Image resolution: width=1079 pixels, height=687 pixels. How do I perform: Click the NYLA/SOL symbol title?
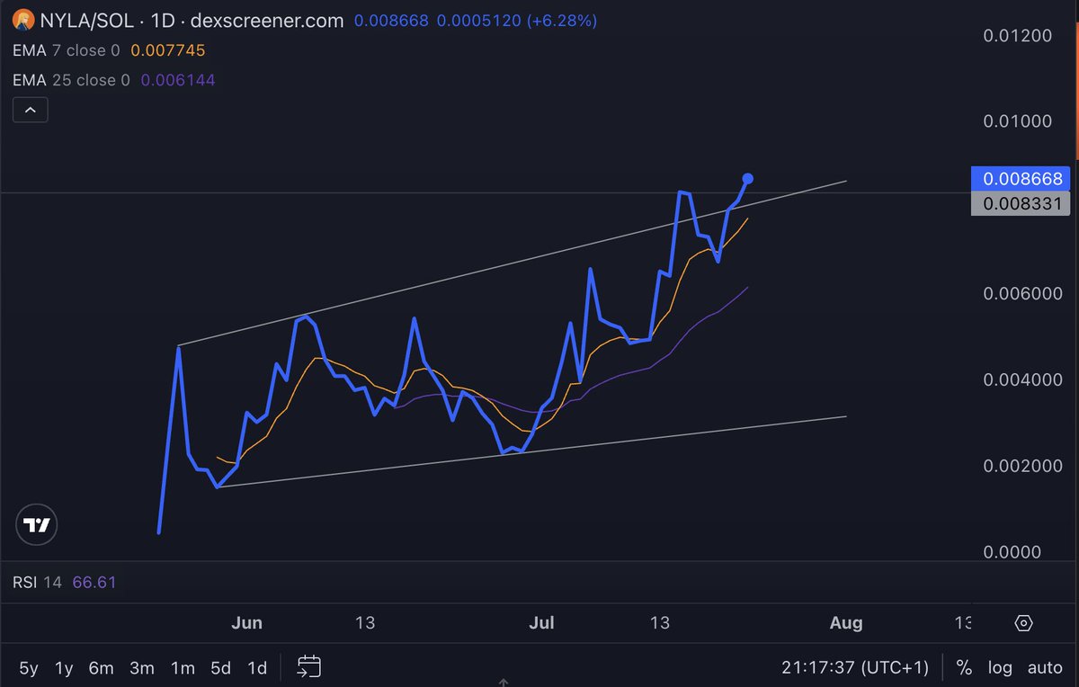pyautogui.click(x=87, y=20)
